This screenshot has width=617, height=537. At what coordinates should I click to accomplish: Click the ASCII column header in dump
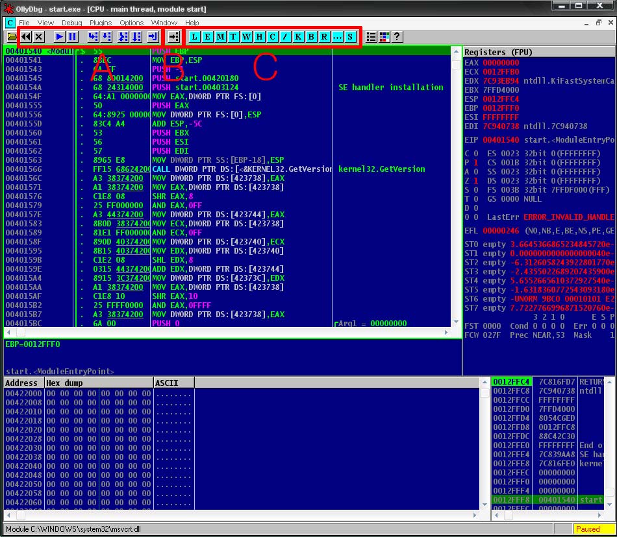(x=174, y=383)
